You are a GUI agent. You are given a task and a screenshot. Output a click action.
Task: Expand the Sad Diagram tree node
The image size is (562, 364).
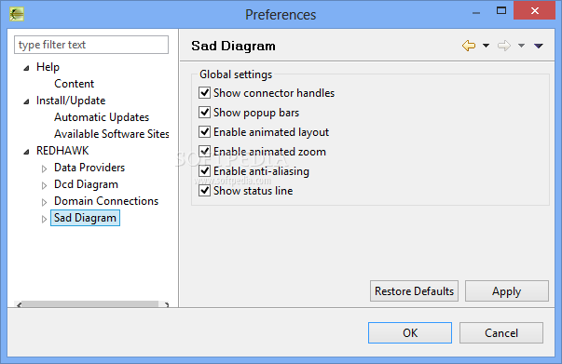click(x=44, y=219)
